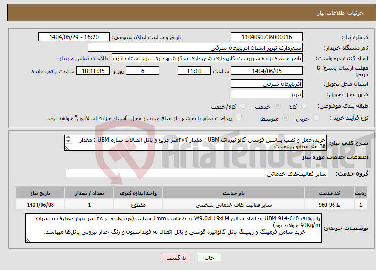The width and height of the screenshot is (376, 270).
Task: Toggle the Islamic treasury payment checkbox
Action: [x=239, y=117]
